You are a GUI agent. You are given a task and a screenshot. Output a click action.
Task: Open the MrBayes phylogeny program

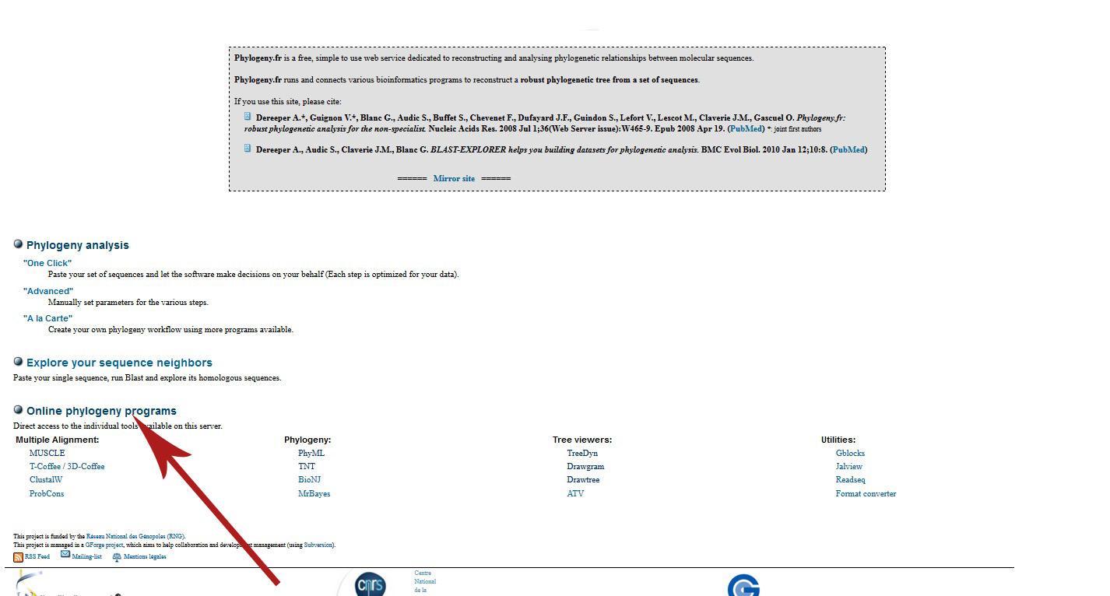tap(314, 493)
